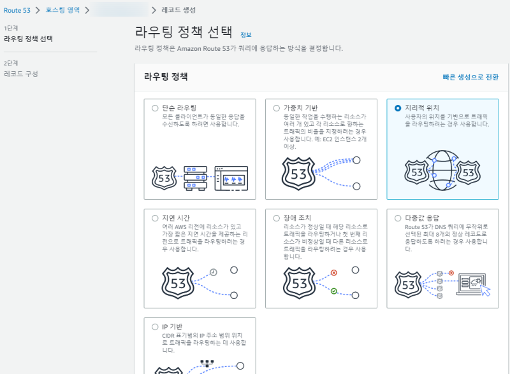Click the weighted routing 53 shield illustration
The width and height of the screenshot is (510, 374).
coord(298,174)
